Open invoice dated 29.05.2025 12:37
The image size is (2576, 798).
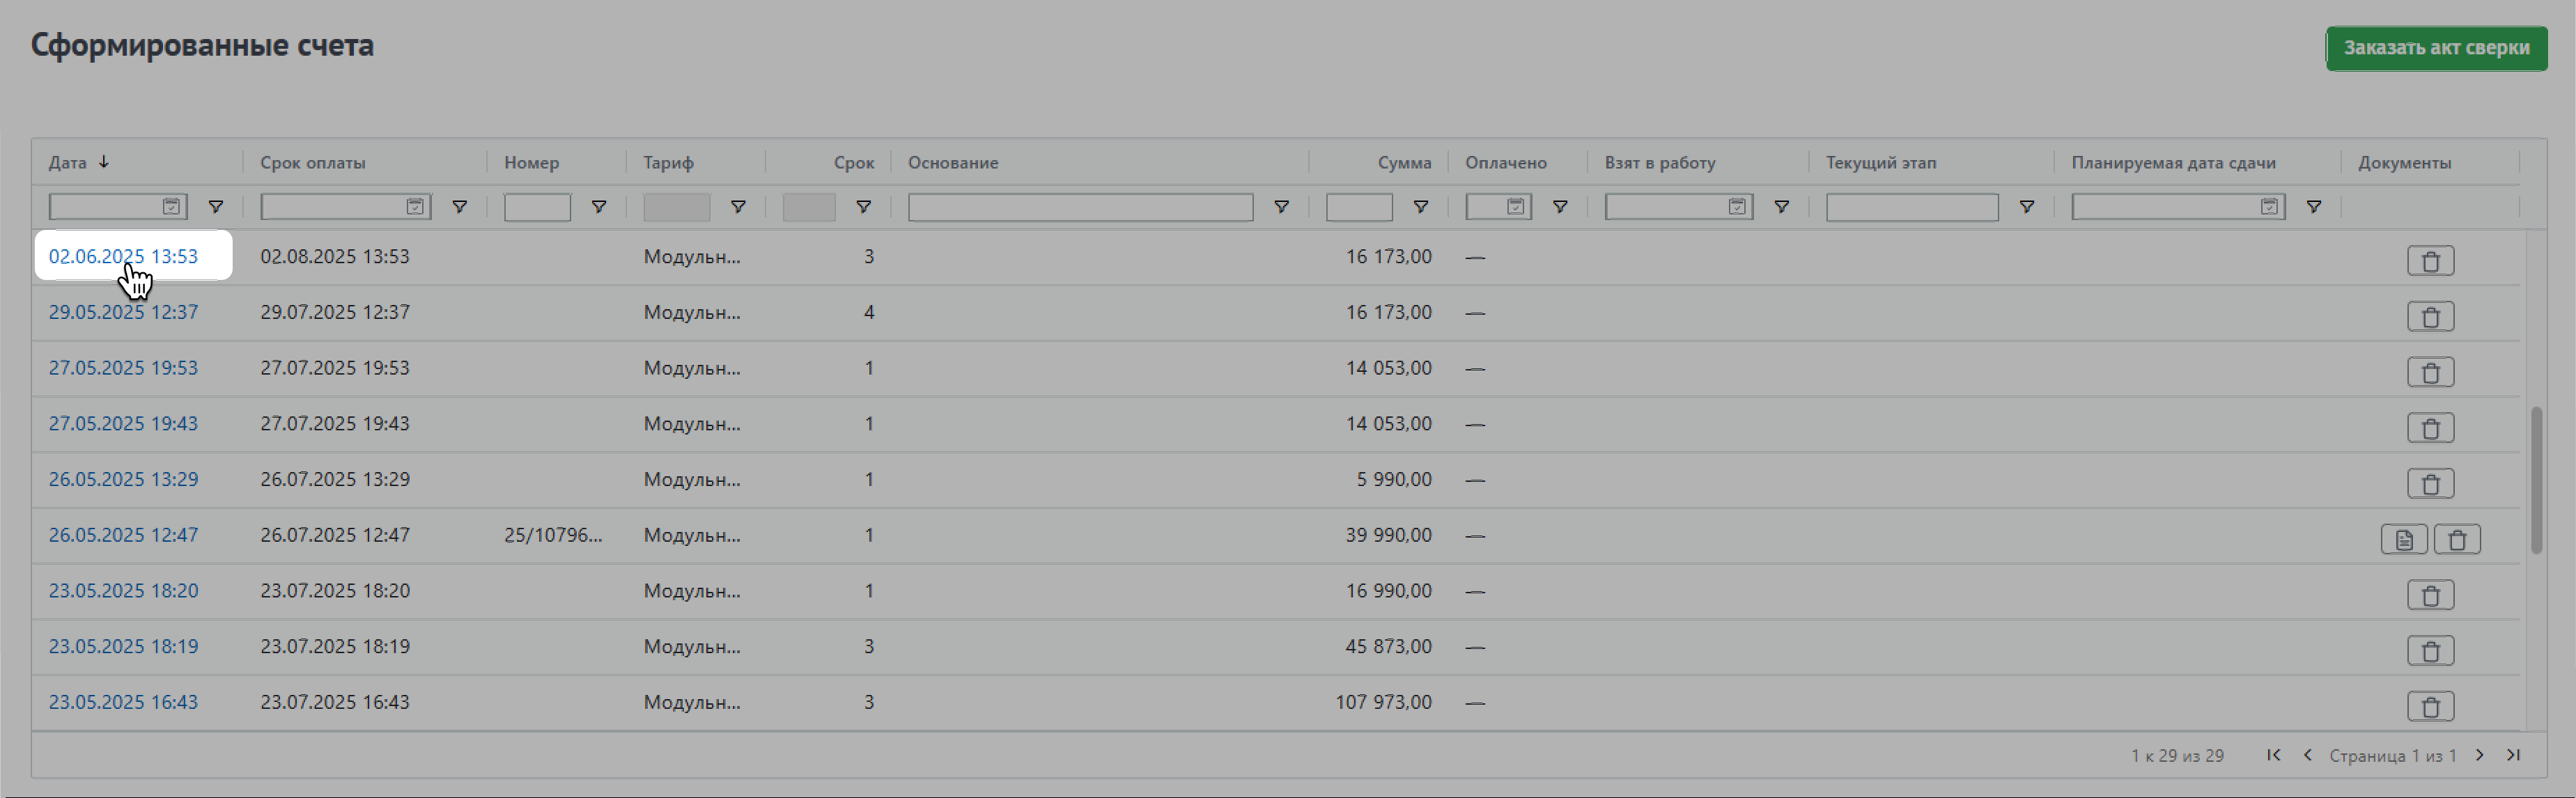123,313
